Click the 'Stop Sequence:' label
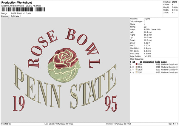This screenshot has width=179, height=126. coord(137,59)
